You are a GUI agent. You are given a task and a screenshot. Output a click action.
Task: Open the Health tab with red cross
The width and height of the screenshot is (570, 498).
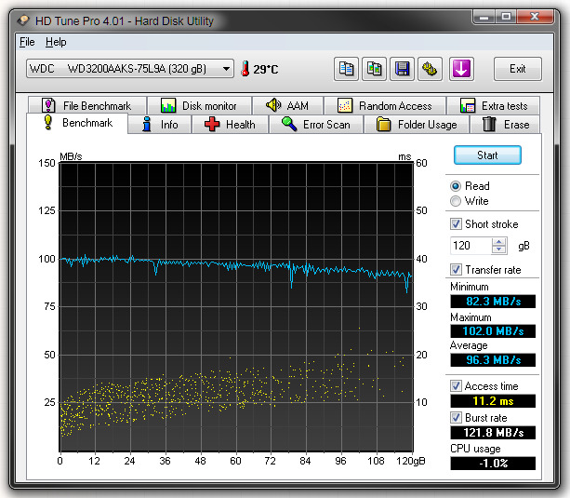pyautogui.click(x=229, y=125)
